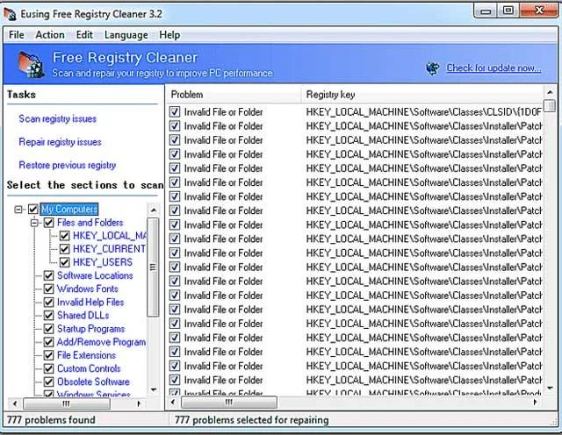Click the Free Registry Cleaner banner logo icon

pyautogui.click(x=31, y=64)
